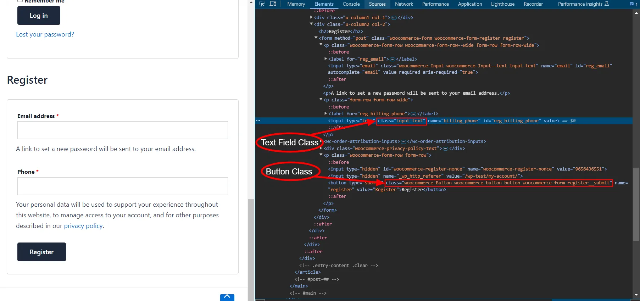
Task: Click the DevTools scrollbar down arrow
Action: coord(636,295)
